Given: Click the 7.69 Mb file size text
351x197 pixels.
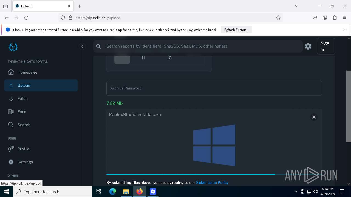Looking at the screenshot, I should [x=115, y=103].
